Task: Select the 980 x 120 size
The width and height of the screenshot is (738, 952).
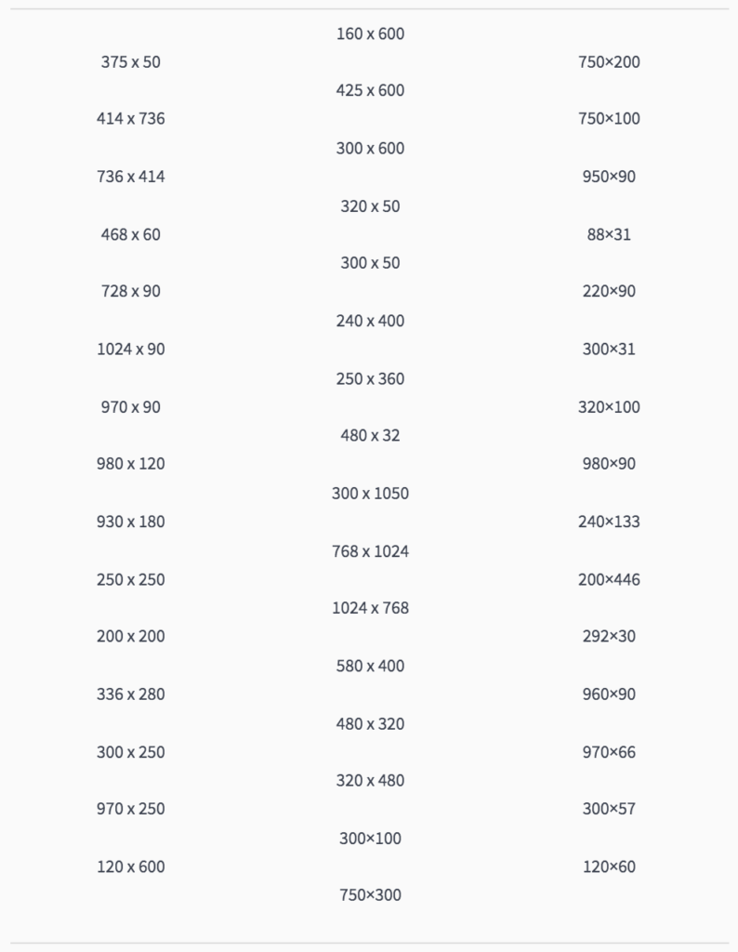Action: (130, 463)
